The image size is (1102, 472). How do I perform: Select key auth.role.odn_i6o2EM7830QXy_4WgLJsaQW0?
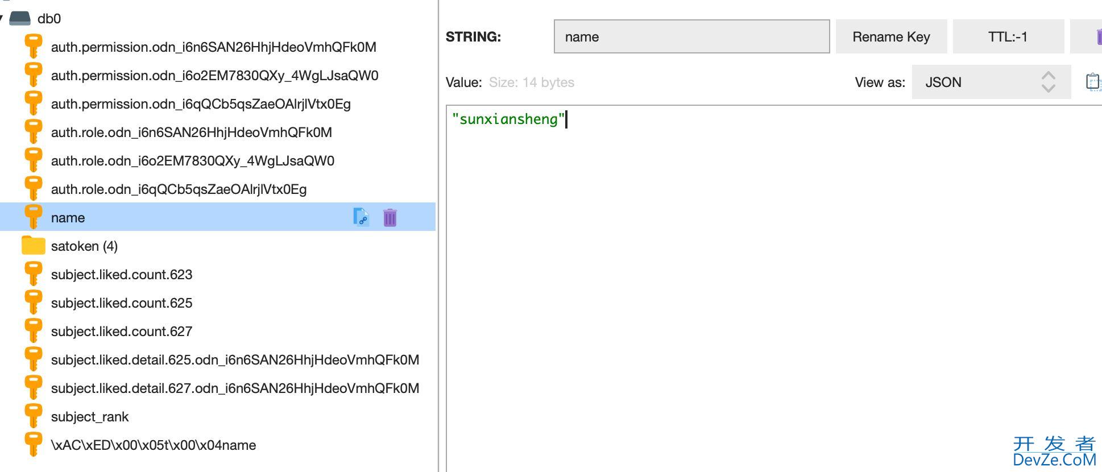193,161
